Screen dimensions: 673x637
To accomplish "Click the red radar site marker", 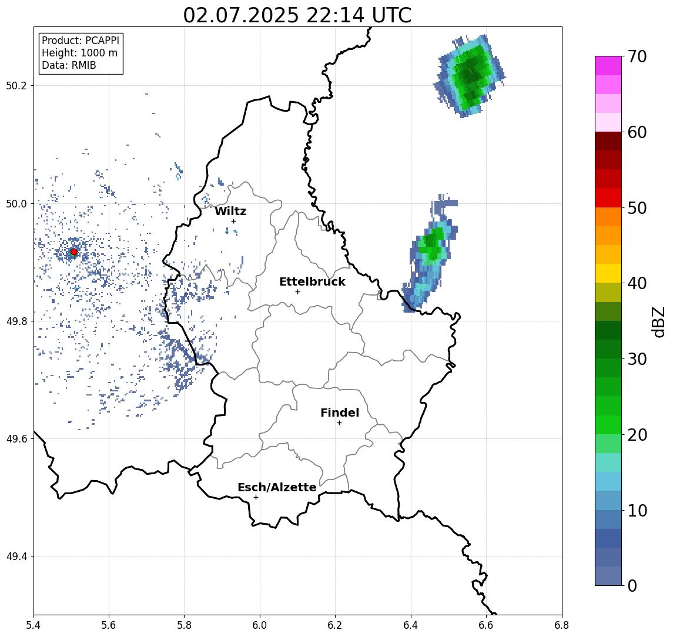I will (74, 252).
